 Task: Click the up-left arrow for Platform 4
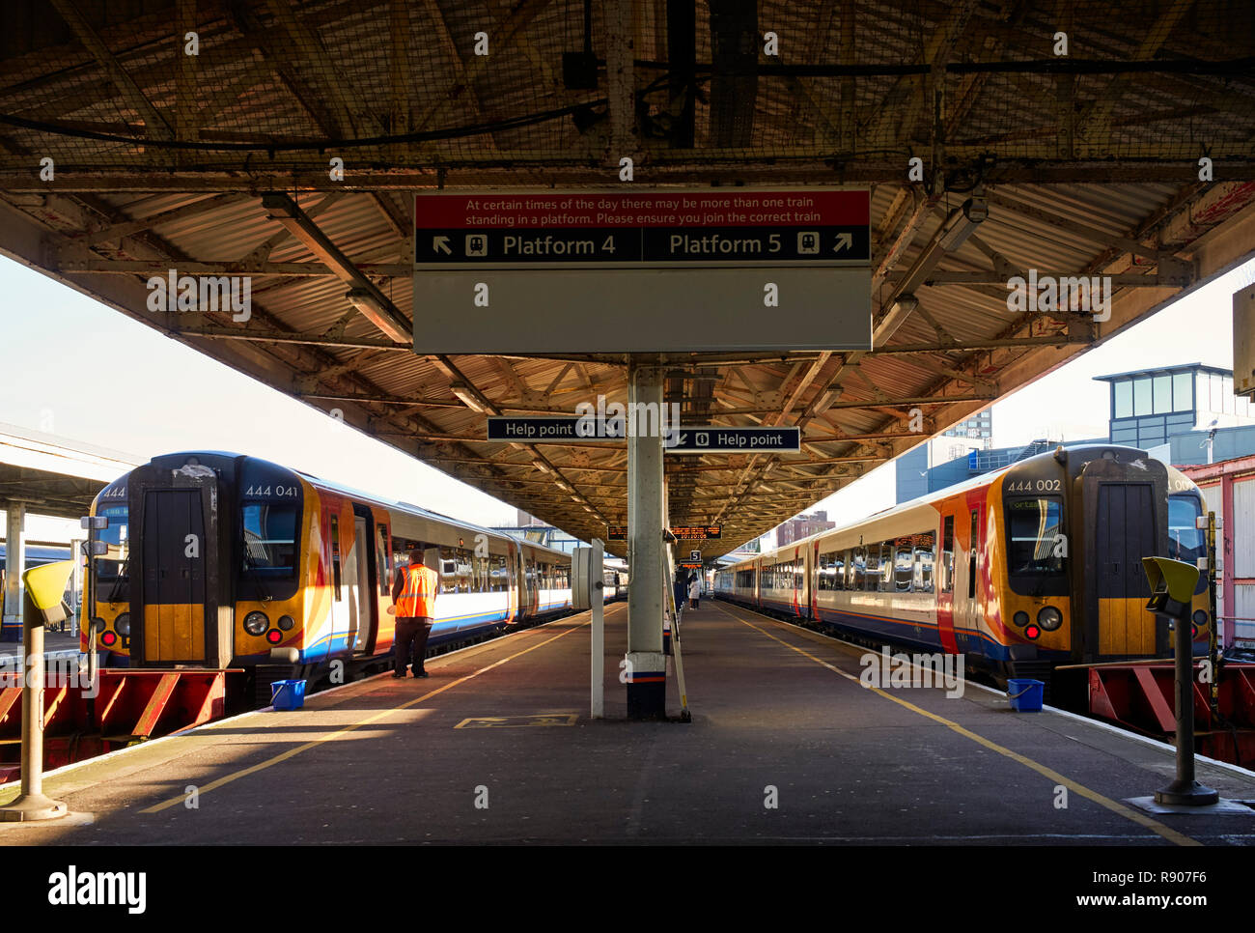442,245
